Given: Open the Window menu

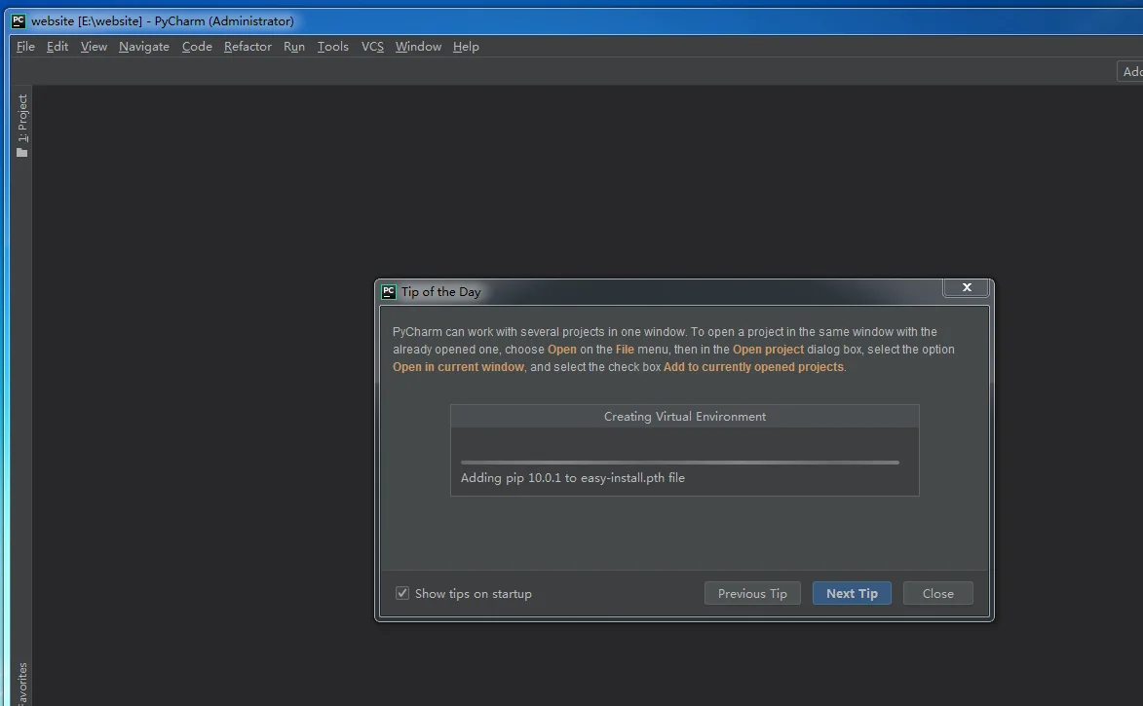Looking at the screenshot, I should pyautogui.click(x=418, y=47).
